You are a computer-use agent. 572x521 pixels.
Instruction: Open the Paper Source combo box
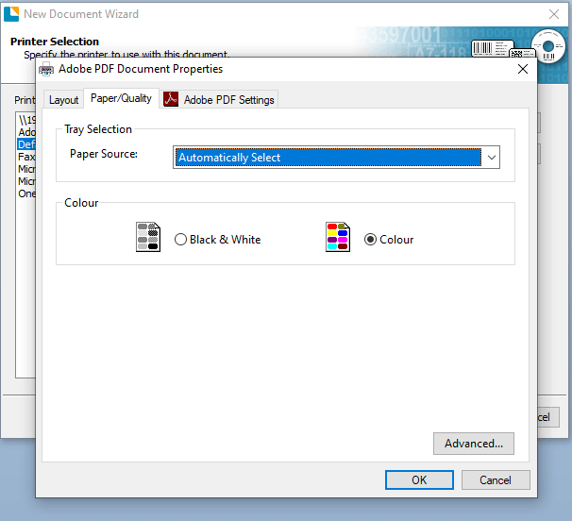pos(336,158)
